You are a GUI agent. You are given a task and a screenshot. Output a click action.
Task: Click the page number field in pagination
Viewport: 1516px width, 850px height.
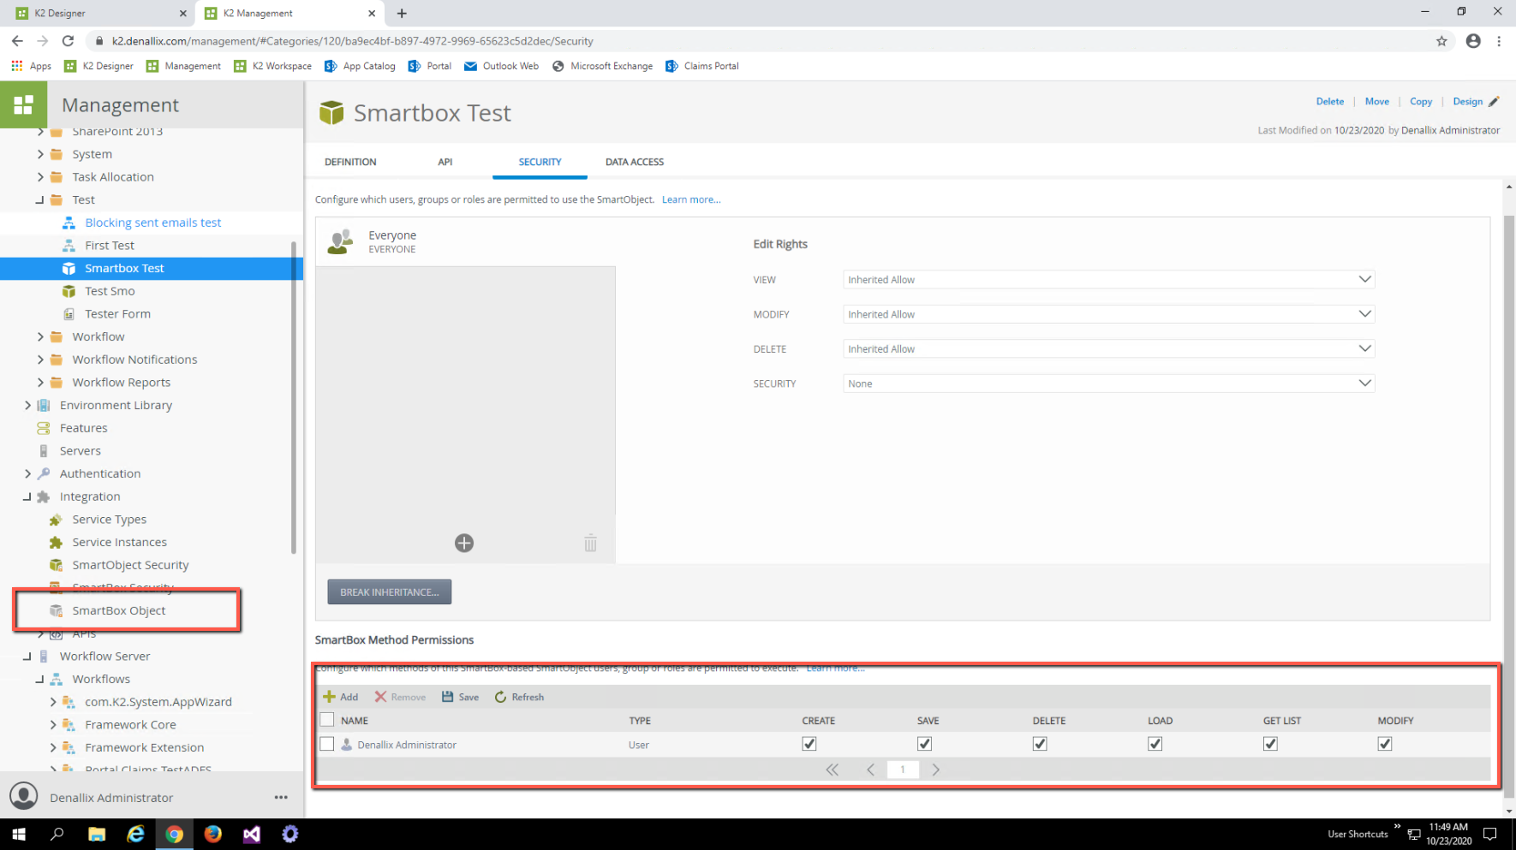(902, 770)
